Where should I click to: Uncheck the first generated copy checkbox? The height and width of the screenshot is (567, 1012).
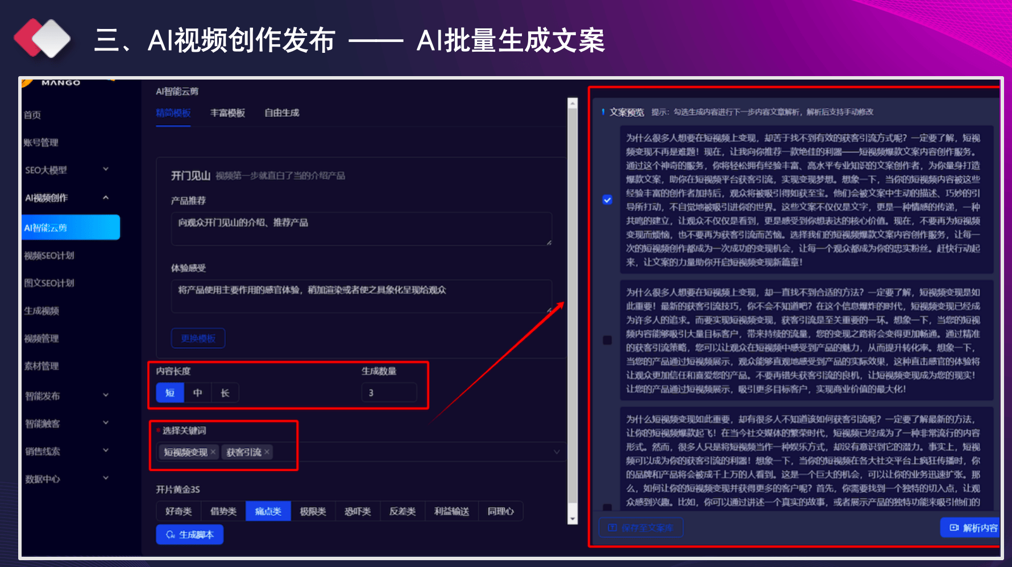coord(607,200)
